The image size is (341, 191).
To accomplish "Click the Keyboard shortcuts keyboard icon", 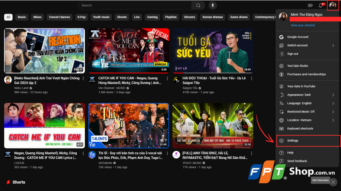I will [x=281, y=129].
